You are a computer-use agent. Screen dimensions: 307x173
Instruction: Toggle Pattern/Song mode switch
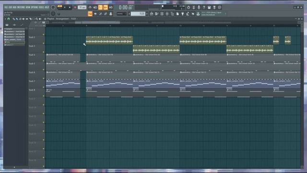point(59,7)
